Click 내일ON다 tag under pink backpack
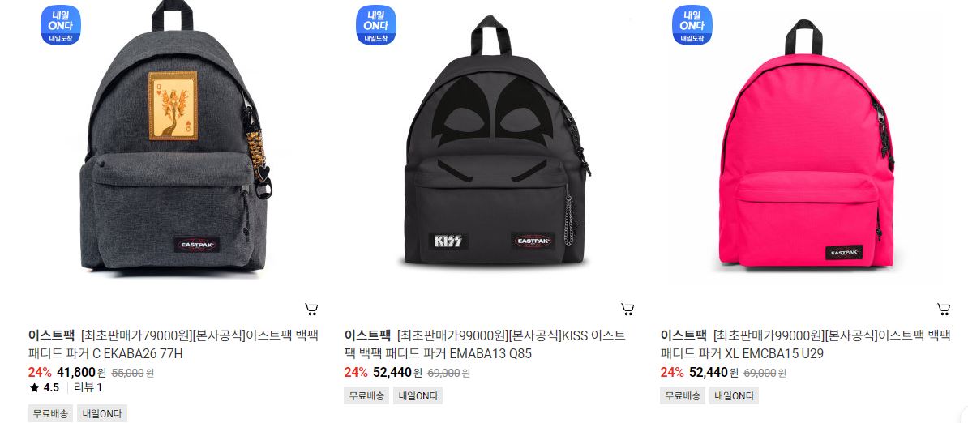 (734, 396)
